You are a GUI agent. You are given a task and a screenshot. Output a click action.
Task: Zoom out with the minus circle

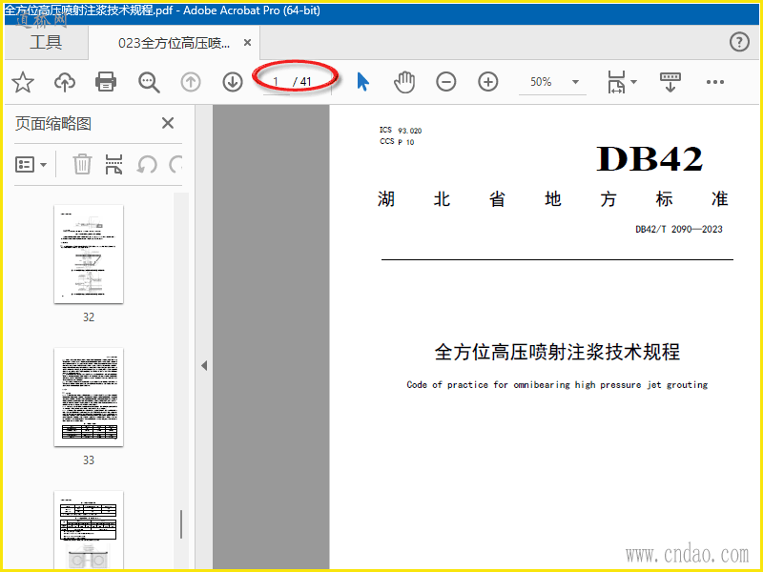point(446,82)
